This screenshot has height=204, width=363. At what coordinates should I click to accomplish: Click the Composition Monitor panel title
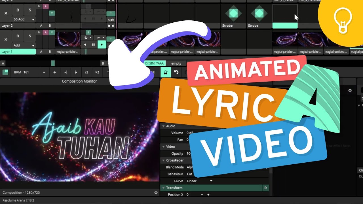click(79, 81)
